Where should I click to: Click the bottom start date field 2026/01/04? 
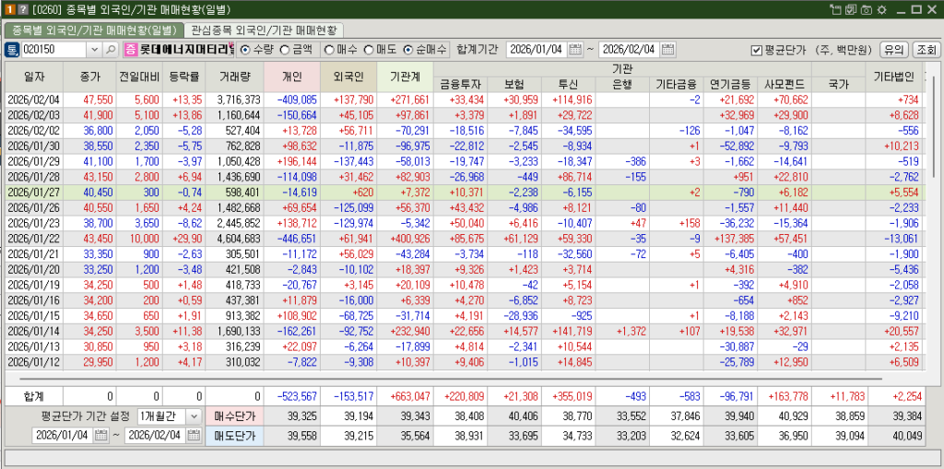63,435
